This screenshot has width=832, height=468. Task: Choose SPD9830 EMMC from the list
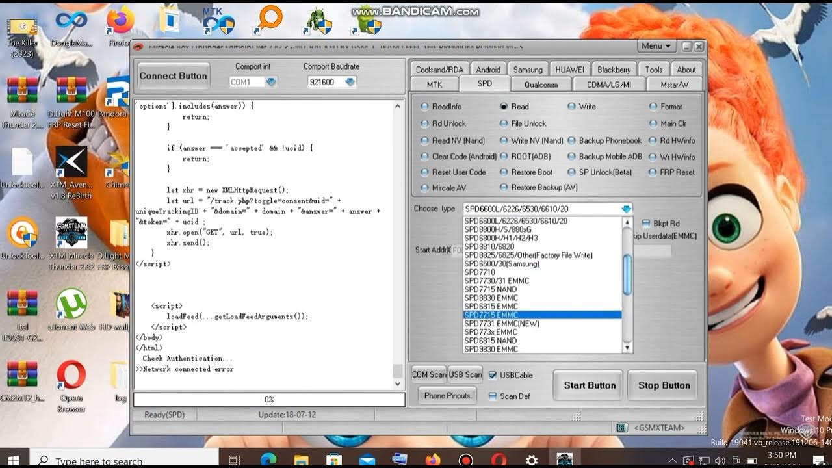[x=491, y=349]
